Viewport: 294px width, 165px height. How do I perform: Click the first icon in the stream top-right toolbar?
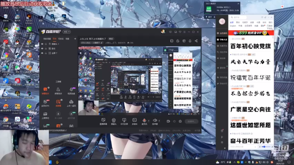(x=172, y=41)
